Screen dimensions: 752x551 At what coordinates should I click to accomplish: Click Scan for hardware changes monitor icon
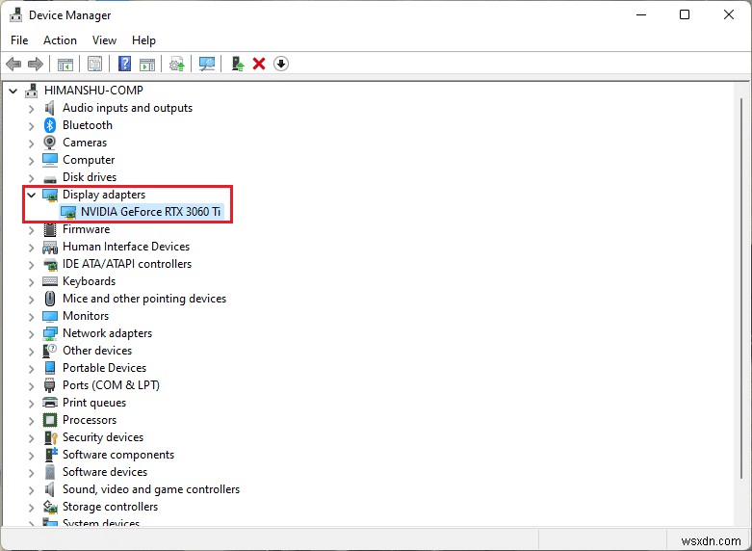pyautogui.click(x=207, y=64)
